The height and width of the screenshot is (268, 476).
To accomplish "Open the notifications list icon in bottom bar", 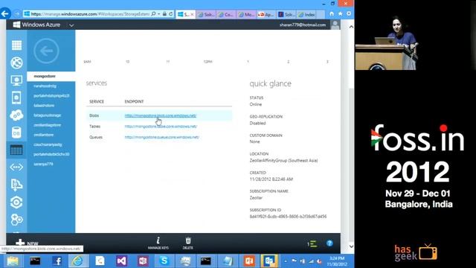I will click(x=312, y=243).
